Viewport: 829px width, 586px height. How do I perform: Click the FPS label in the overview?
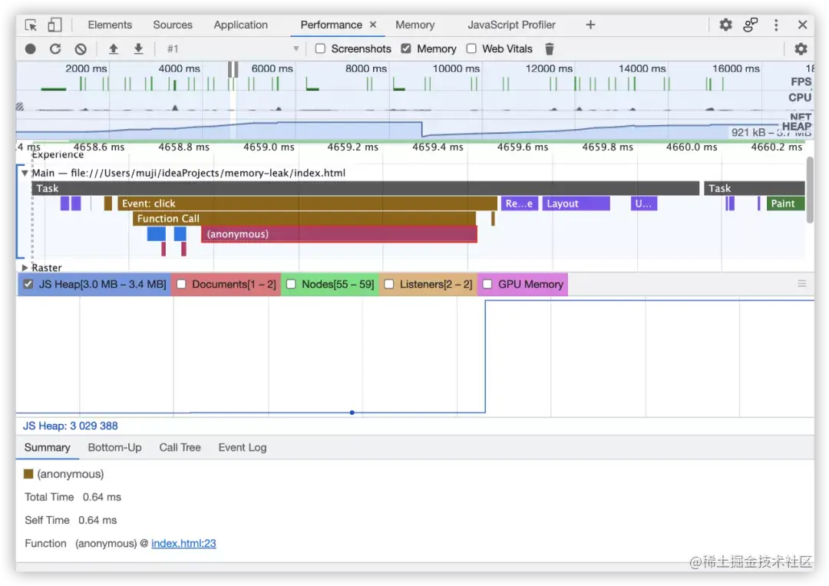click(x=801, y=82)
